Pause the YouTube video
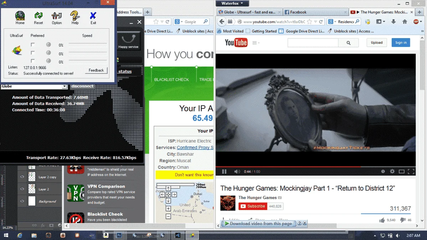The height and width of the screenshot is (240, 427). pyautogui.click(x=224, y=171)
